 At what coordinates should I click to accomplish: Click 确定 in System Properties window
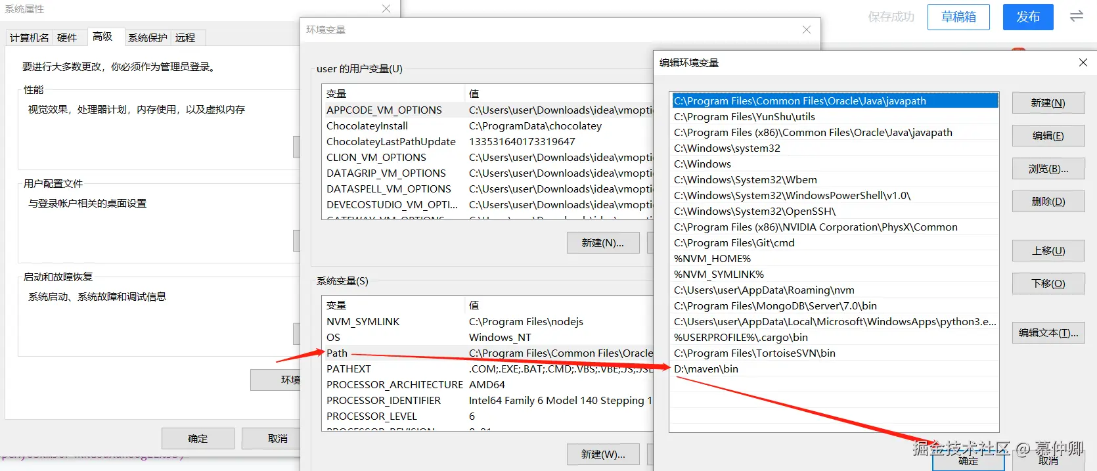[x=198, y=438]
